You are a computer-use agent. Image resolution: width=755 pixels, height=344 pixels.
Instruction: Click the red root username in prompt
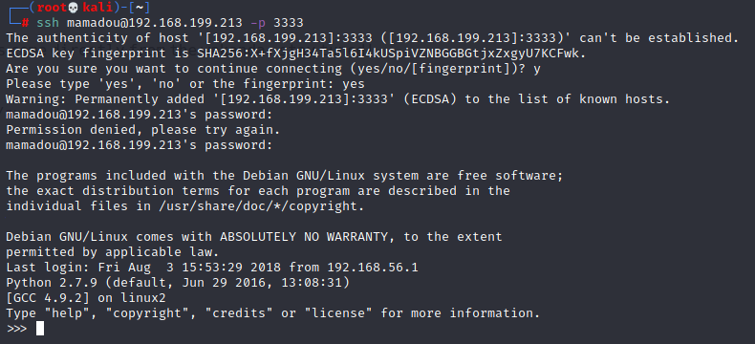(x=52, y=8)
